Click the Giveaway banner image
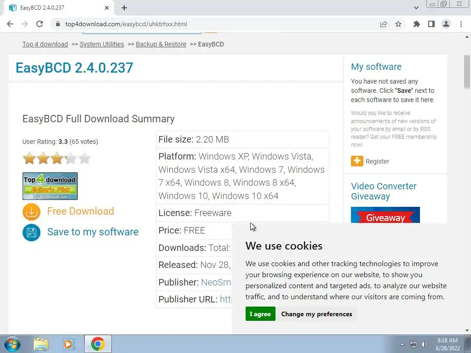The image size is (471, 353). pos(385,215)
